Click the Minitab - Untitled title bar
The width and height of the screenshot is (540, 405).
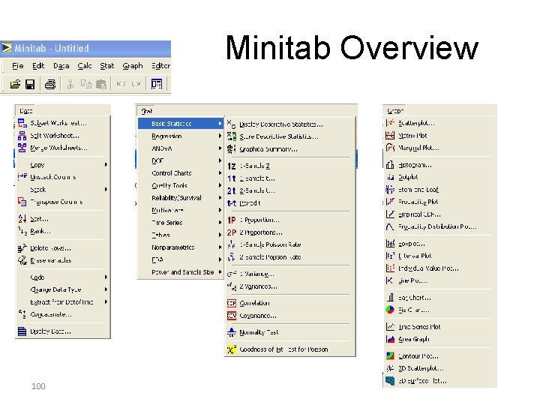coord(85,48)
